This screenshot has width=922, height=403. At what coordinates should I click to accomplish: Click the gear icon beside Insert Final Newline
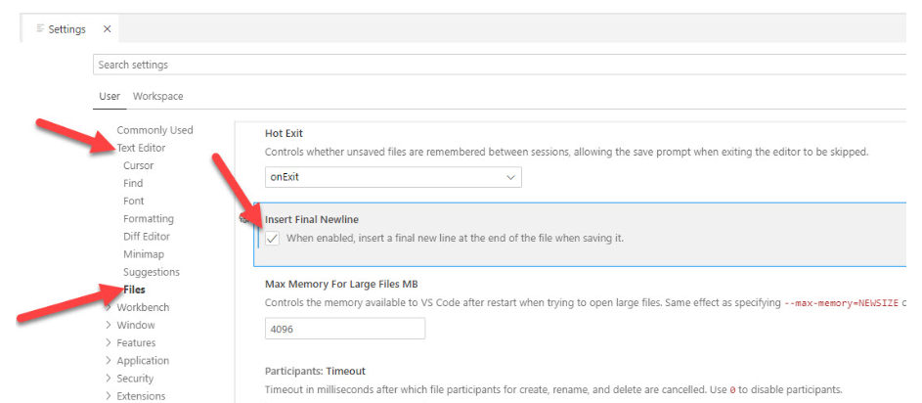[244, 220]
